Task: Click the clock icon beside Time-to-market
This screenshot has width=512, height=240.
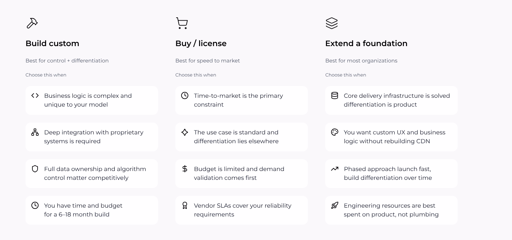Action: [x=185, y=95]
